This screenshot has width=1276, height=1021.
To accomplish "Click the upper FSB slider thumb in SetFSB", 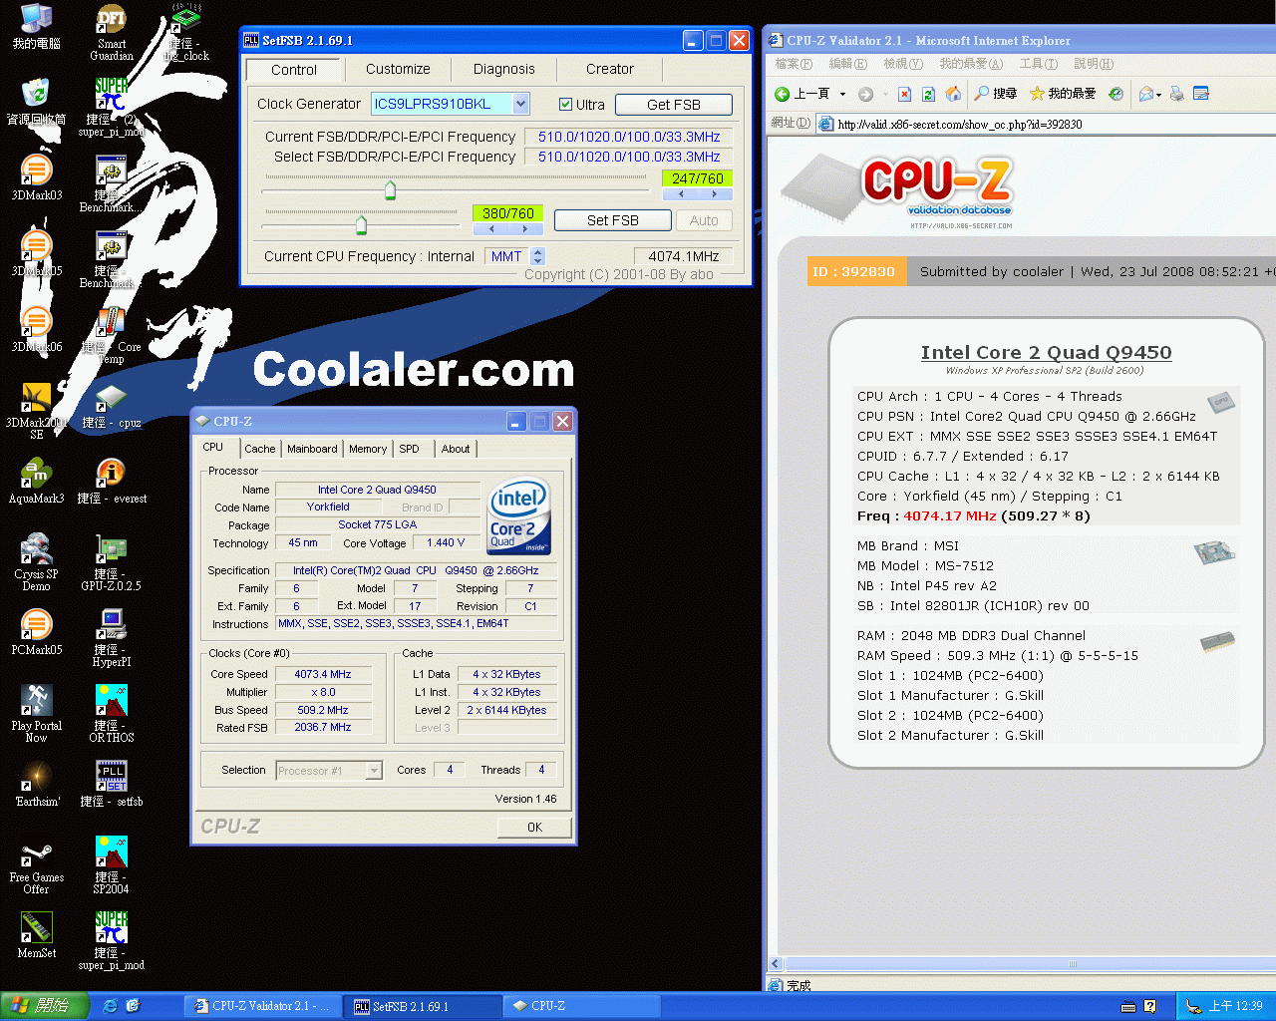I will coord(390,189).
